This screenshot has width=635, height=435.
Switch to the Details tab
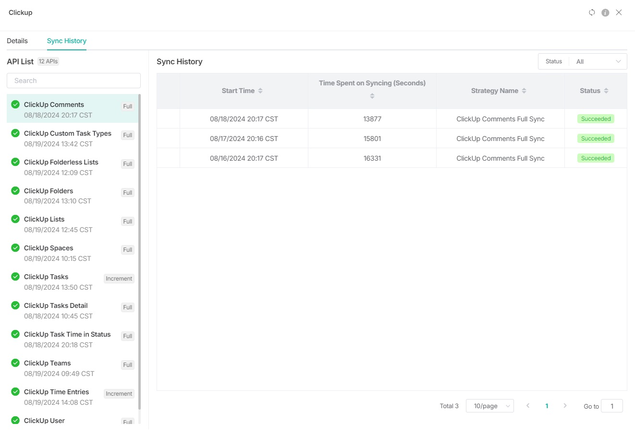pyautogui.click(x=17, y=41)
